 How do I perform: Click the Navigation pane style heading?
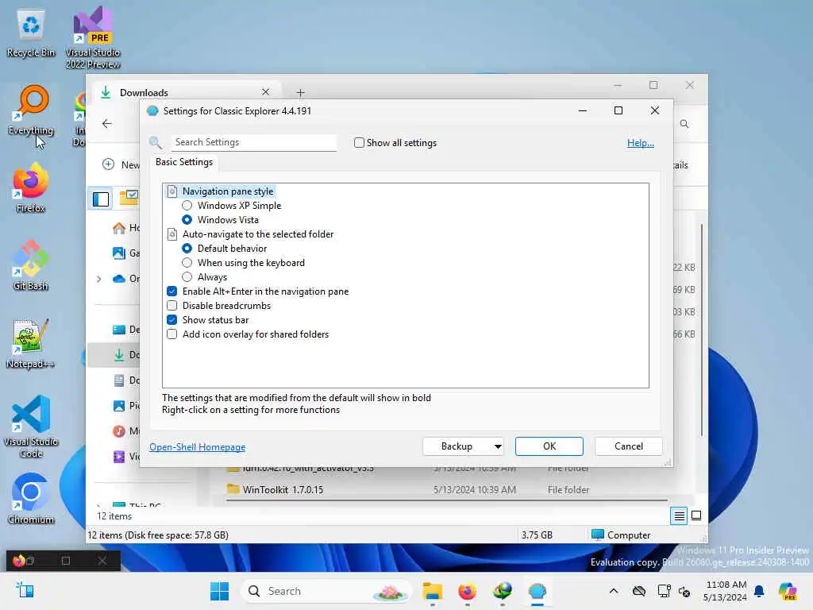tap(228, 191)
